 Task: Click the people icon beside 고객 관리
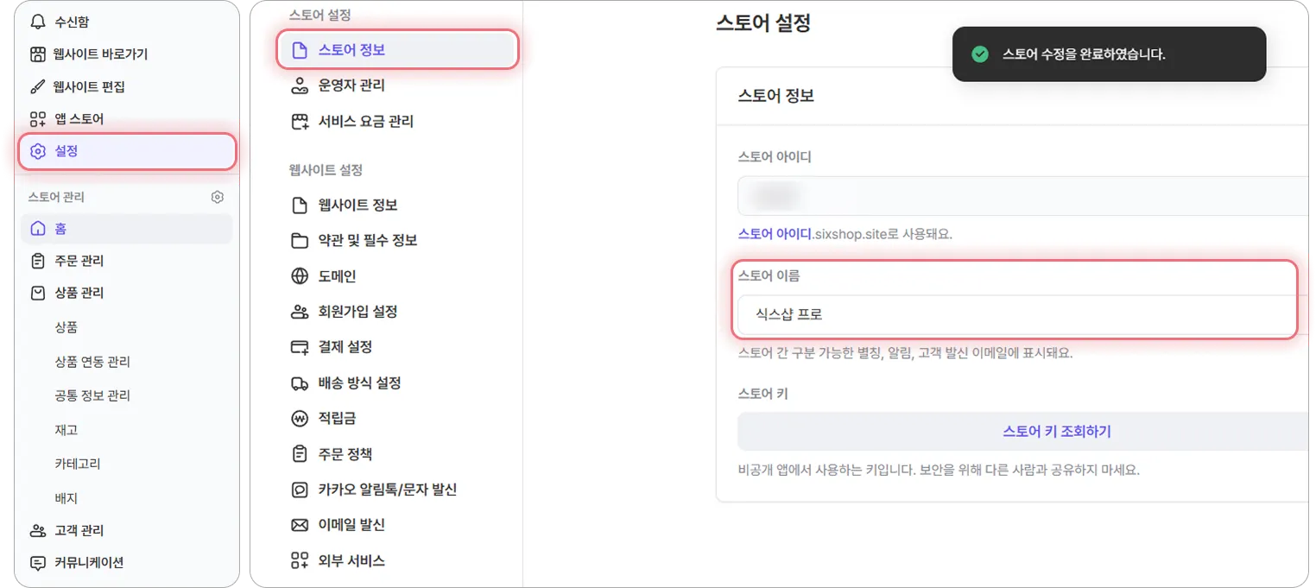tap(37, 530)
